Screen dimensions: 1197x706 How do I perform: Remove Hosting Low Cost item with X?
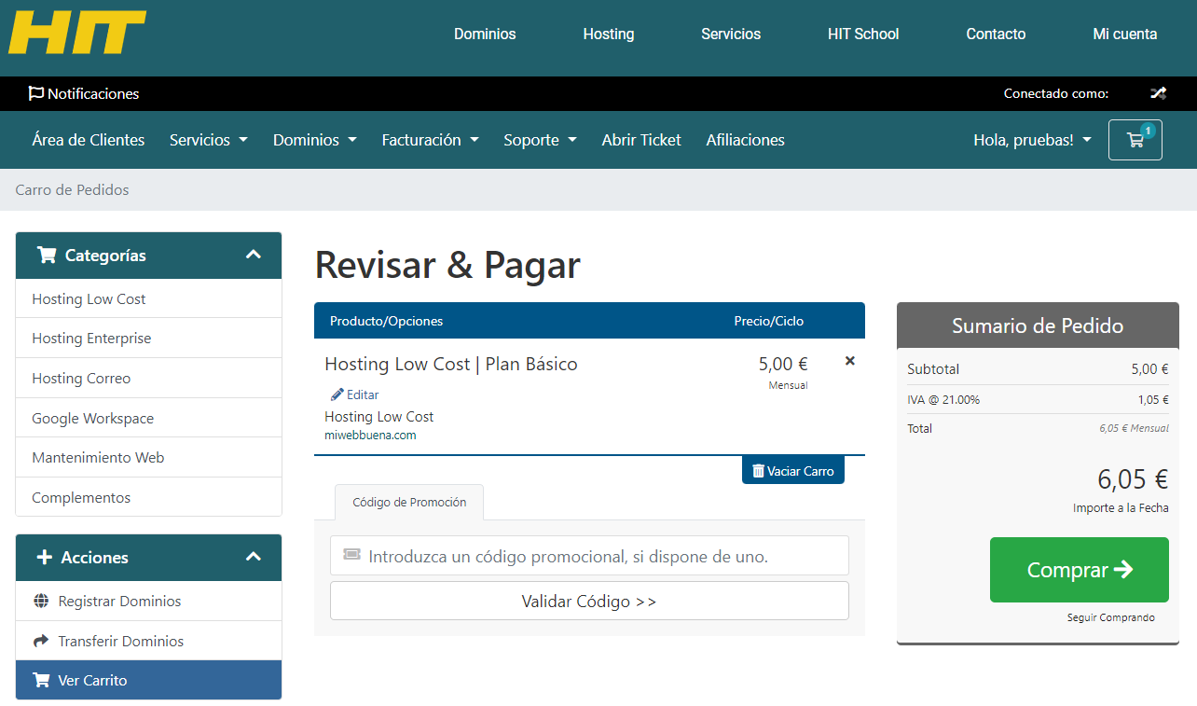849,361
